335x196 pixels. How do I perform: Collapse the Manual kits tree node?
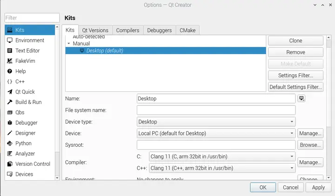click(68, 44)
